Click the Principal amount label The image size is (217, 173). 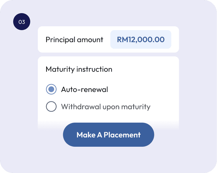click(74, 39)
